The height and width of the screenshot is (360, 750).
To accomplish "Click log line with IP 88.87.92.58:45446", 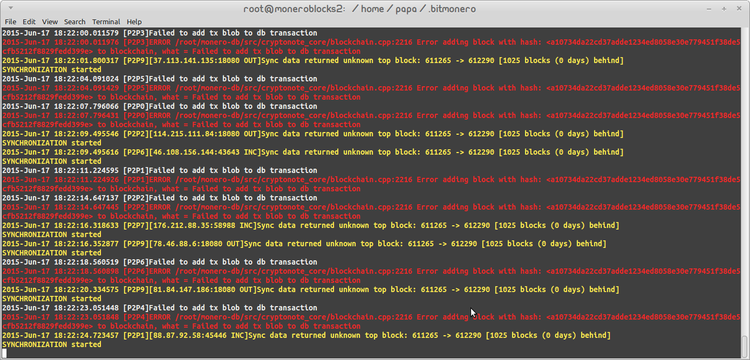I will click(306, 335).
